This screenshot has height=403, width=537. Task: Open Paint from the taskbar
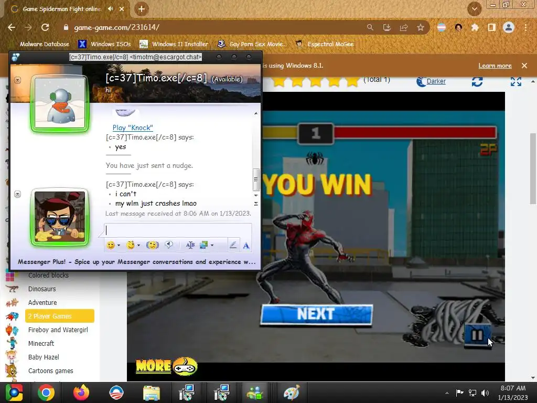coord(292,393)
